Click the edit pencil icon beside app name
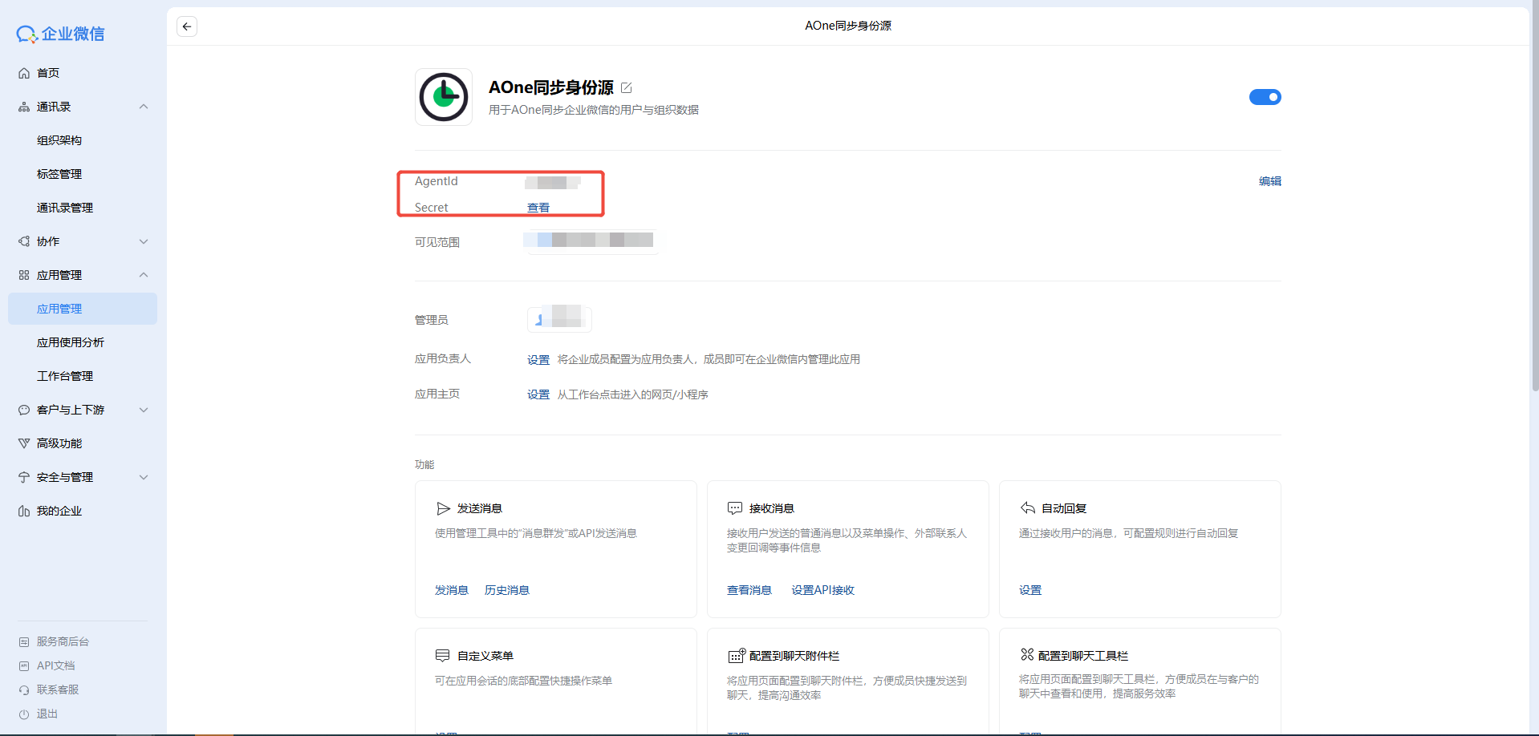The width and height of the screenshot is (1539, 736). click(627, 87)
